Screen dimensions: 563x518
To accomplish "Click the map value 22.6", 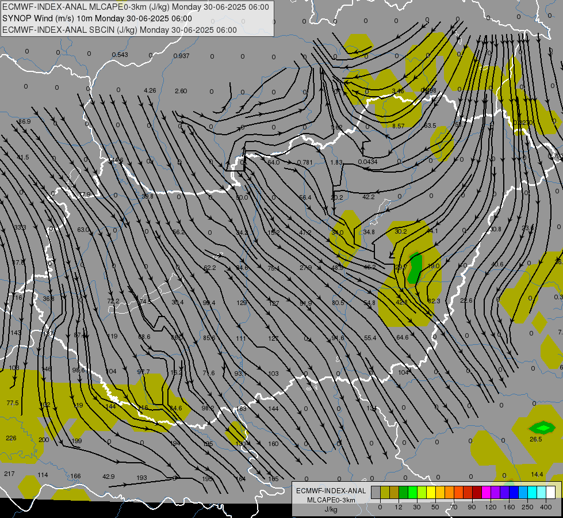I will [x=466, y=300].
